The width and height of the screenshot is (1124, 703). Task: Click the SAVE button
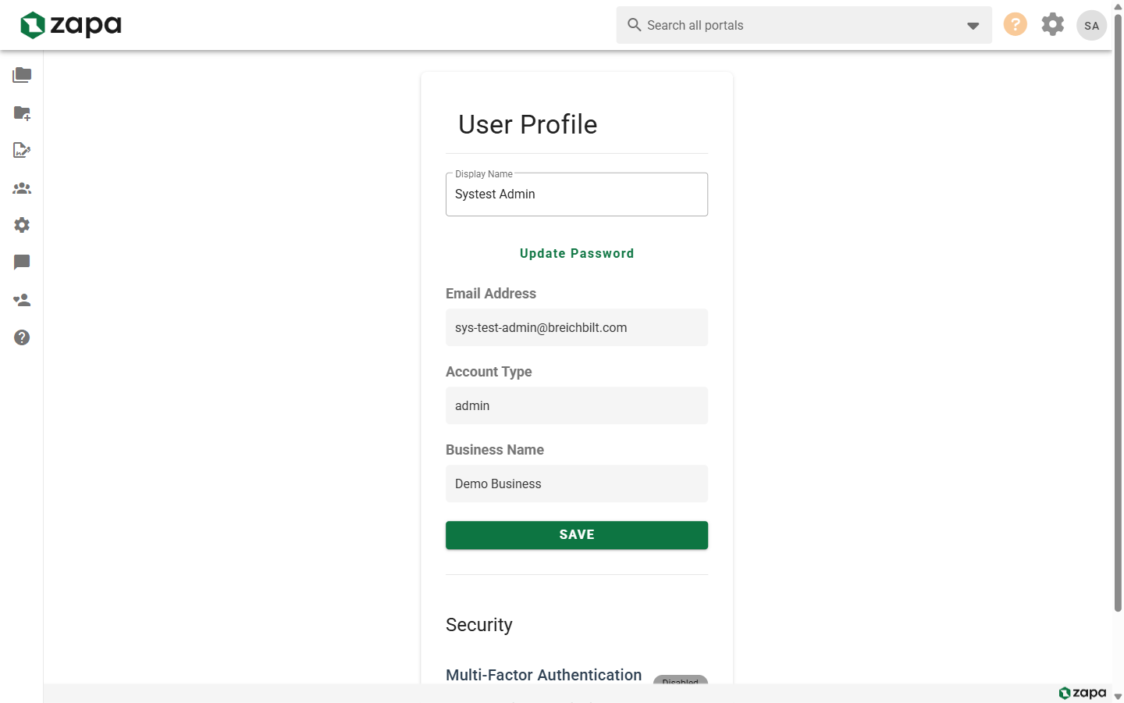tap(577, 535)
